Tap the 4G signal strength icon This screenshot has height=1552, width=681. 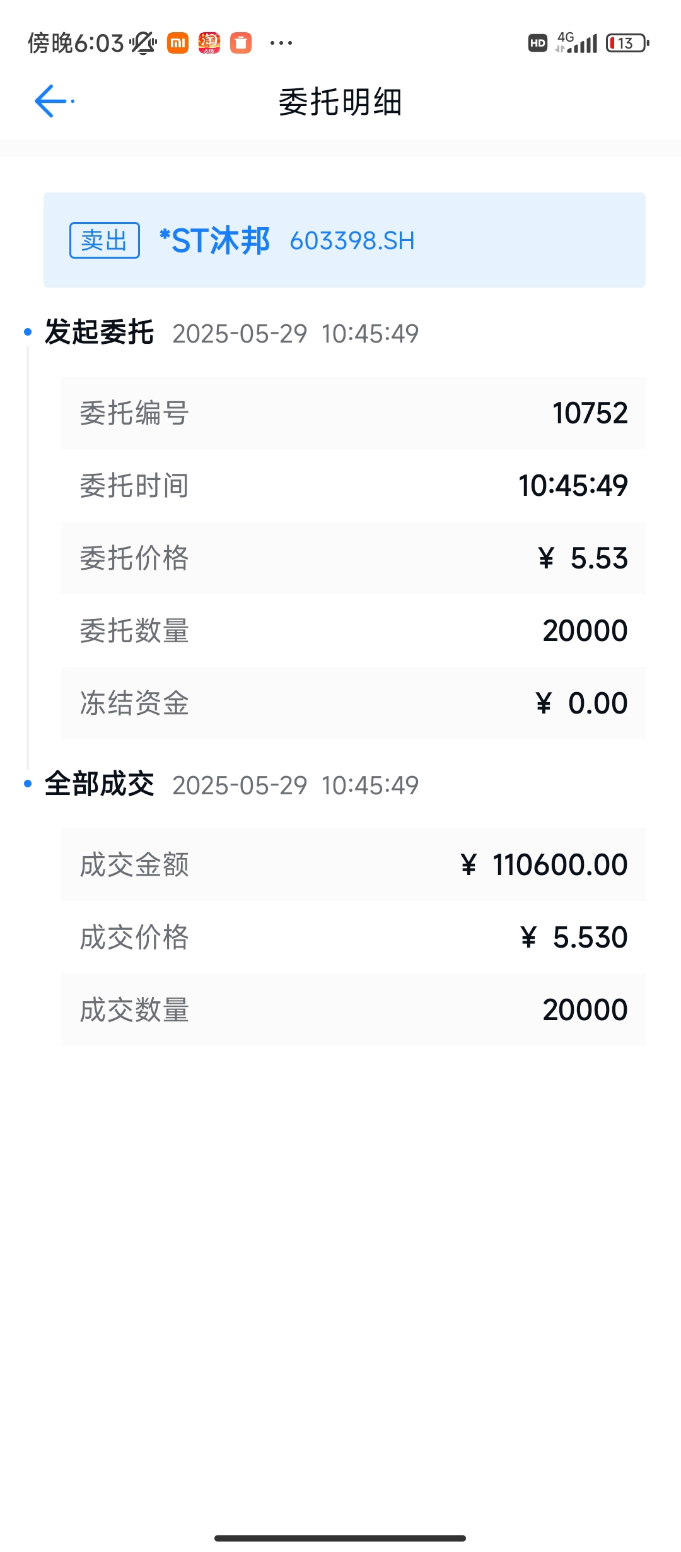(576, 43)
